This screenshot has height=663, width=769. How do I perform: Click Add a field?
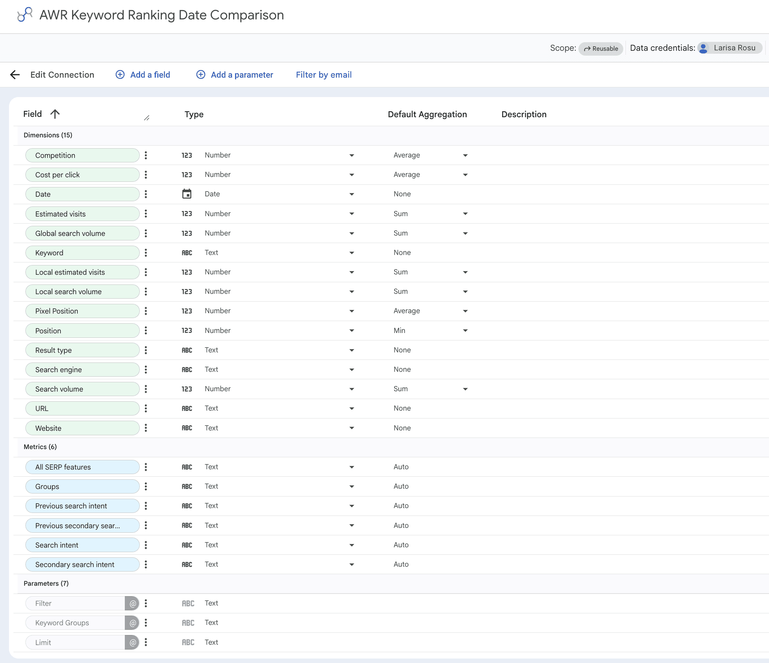143,75
